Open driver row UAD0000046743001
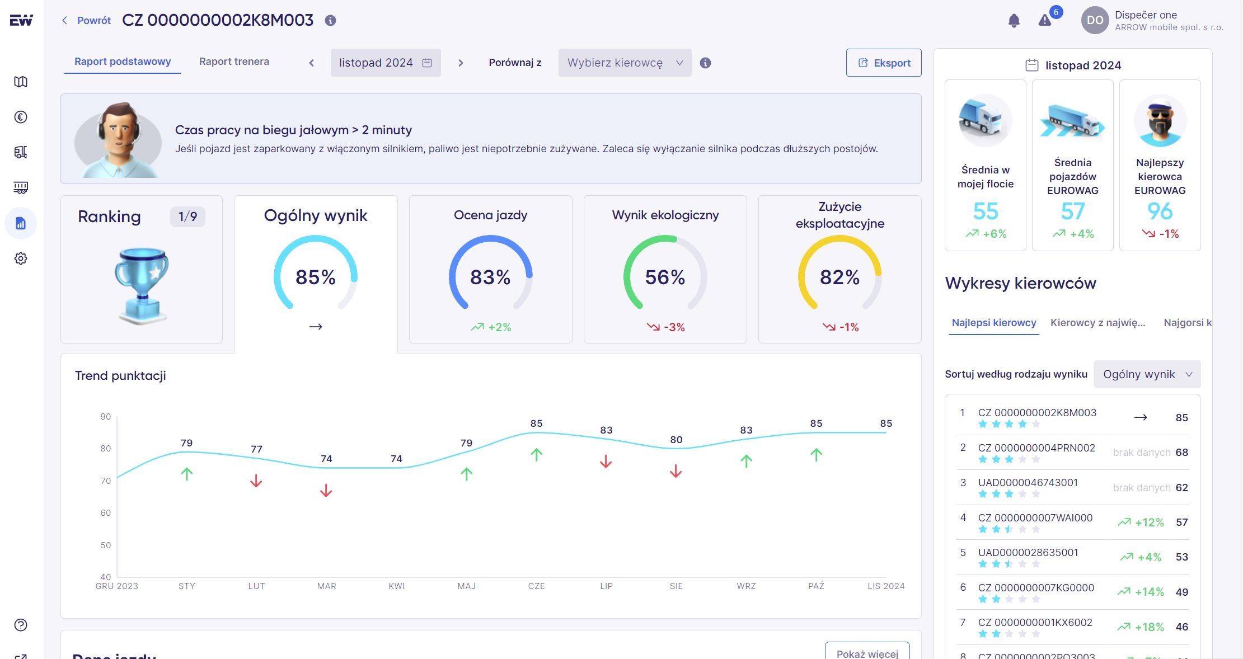This screenshot has height=659, width=1243. 1072,487
